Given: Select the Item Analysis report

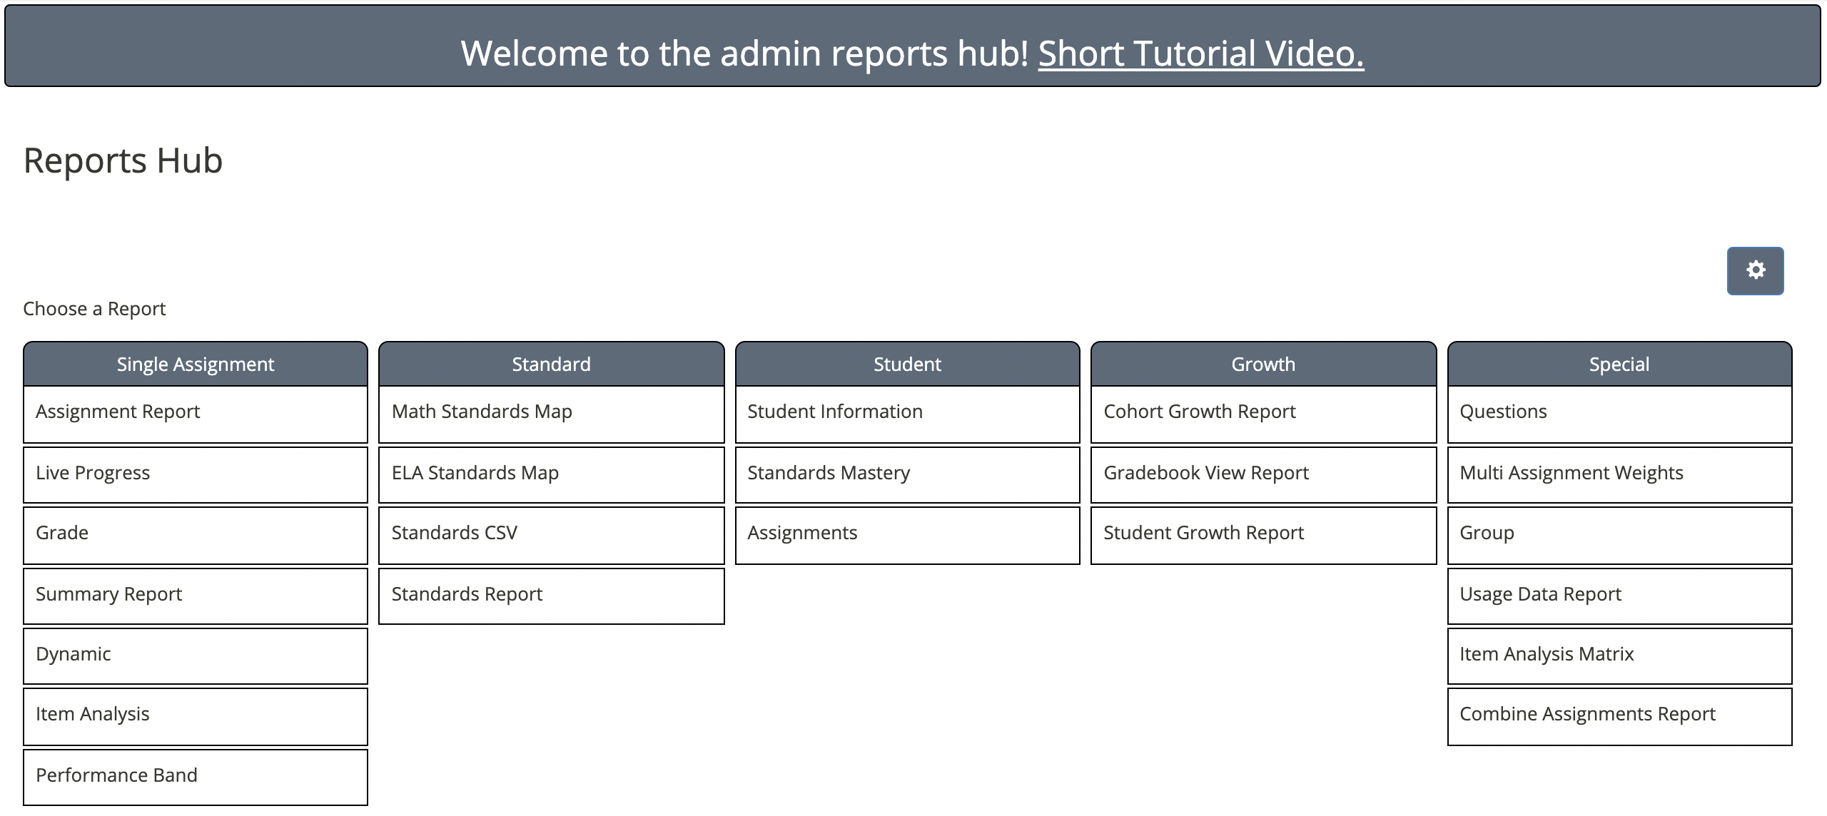Looking at the screenshot, I should (x=195, y=715).
